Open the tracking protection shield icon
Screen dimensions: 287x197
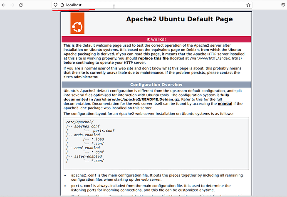55,5
